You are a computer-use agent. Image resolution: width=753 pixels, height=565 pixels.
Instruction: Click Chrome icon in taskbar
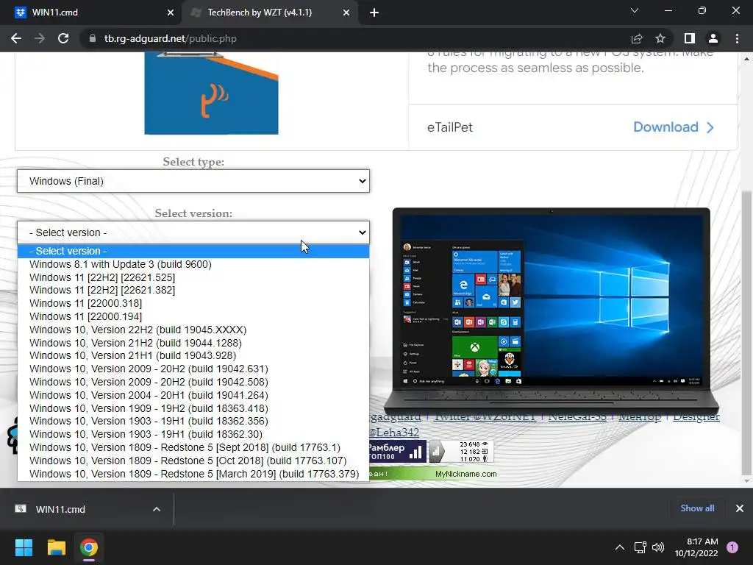coord(89,547)
